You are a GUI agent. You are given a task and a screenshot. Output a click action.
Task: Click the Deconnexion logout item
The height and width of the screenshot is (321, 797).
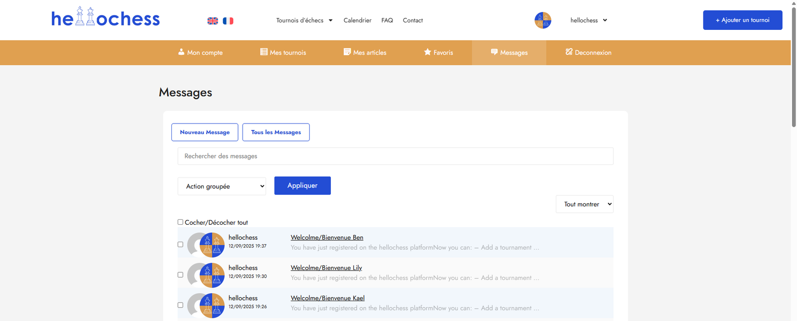pyautogui.click(x=588, y=52)
